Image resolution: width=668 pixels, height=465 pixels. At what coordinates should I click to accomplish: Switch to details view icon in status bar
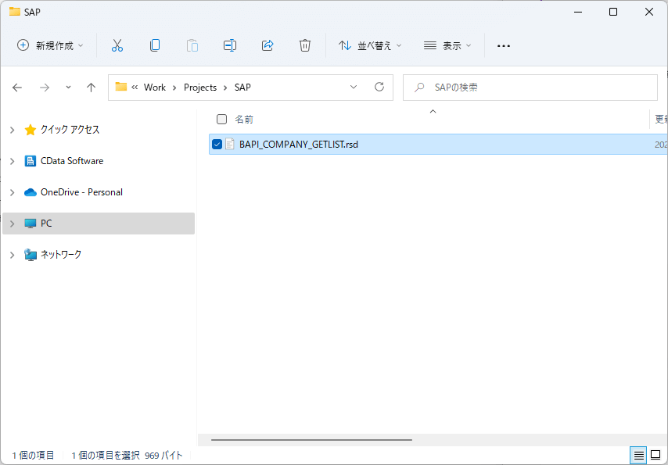[x=638, y=456]
